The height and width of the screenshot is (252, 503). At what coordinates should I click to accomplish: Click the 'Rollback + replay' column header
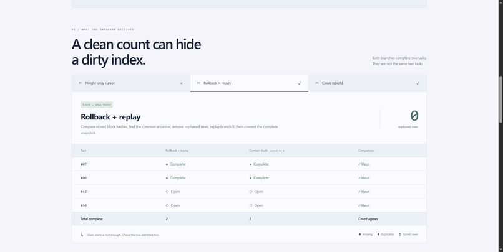177,151
